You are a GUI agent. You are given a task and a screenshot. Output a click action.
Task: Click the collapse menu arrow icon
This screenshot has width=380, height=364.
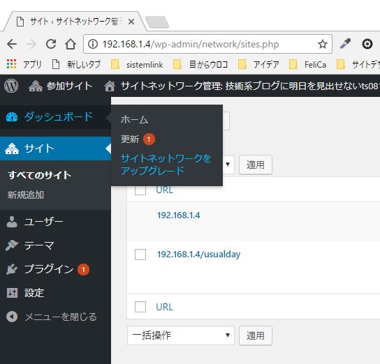point(12,317)
